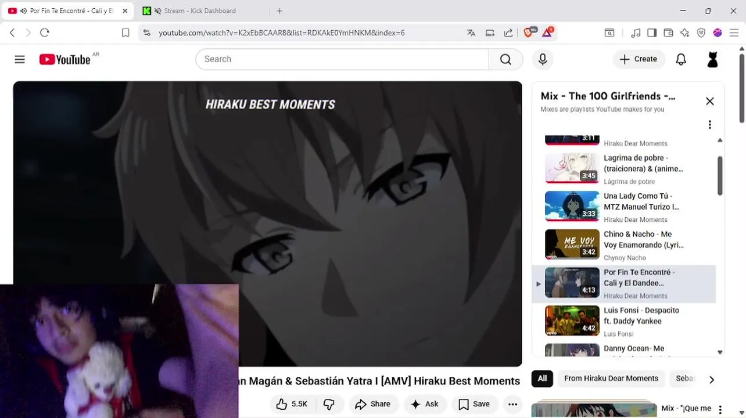Translate this page icon
The width and height of the screenshot is (746, 418).
coord(471,33)
